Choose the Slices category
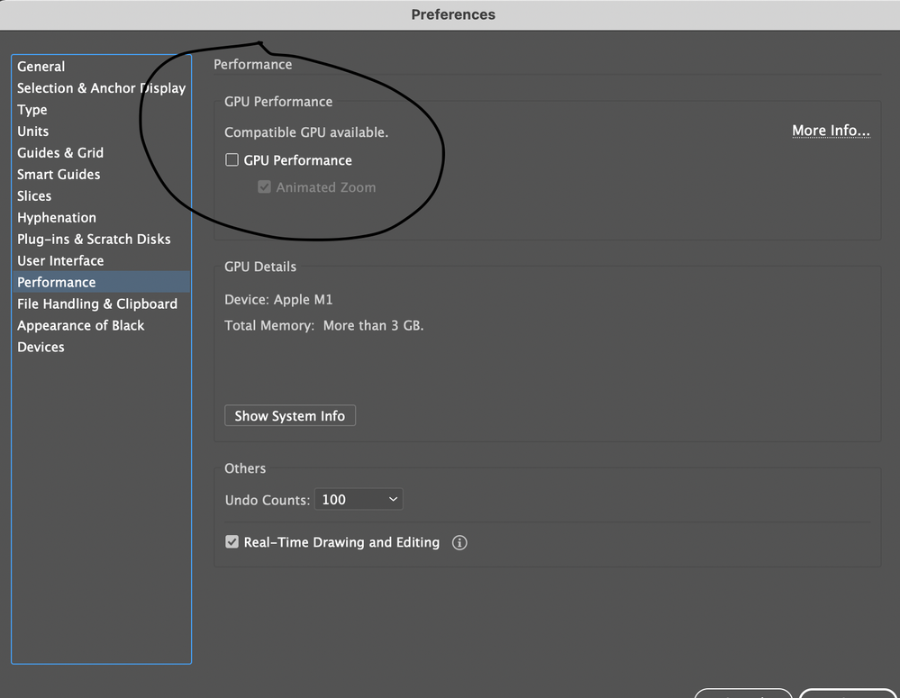The height and width of the screenshot is (698, 900). pyautogui.click(x=34, y=196)
